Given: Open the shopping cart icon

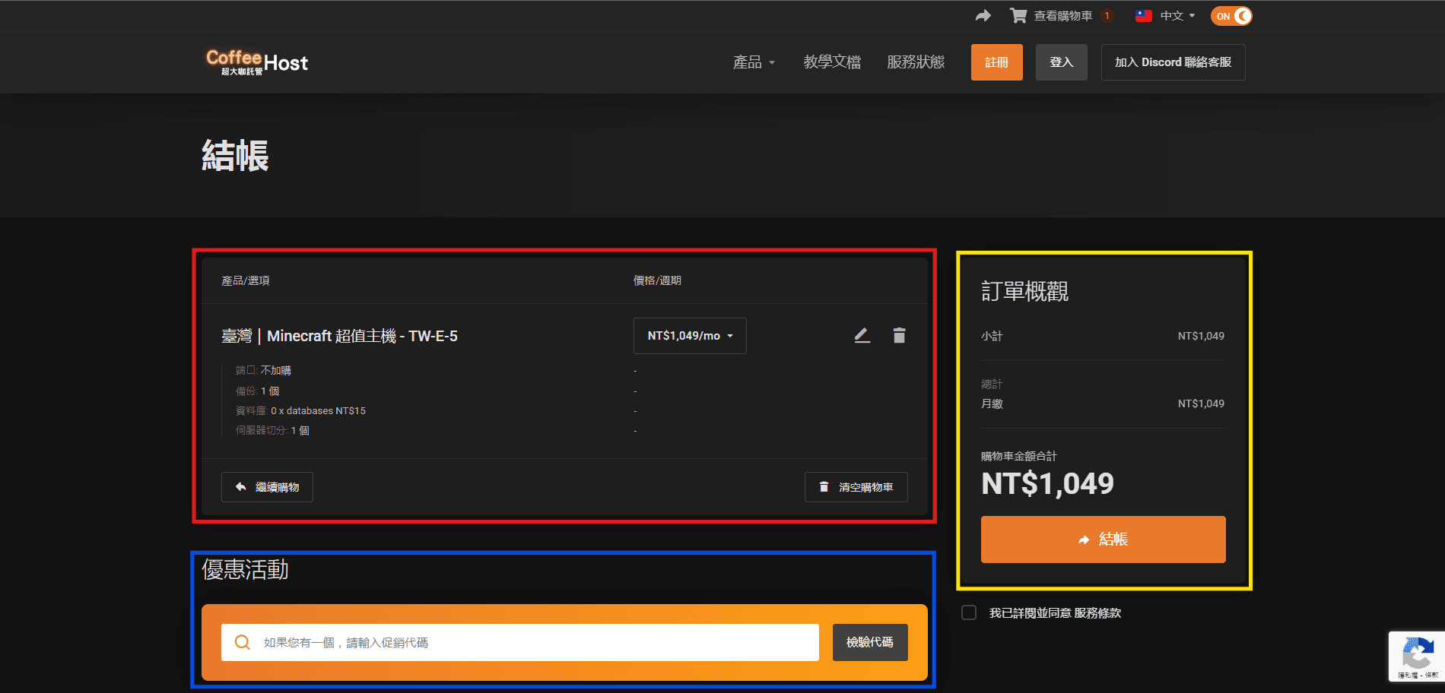Looking at the screenshot, I should pos(1018,16).
